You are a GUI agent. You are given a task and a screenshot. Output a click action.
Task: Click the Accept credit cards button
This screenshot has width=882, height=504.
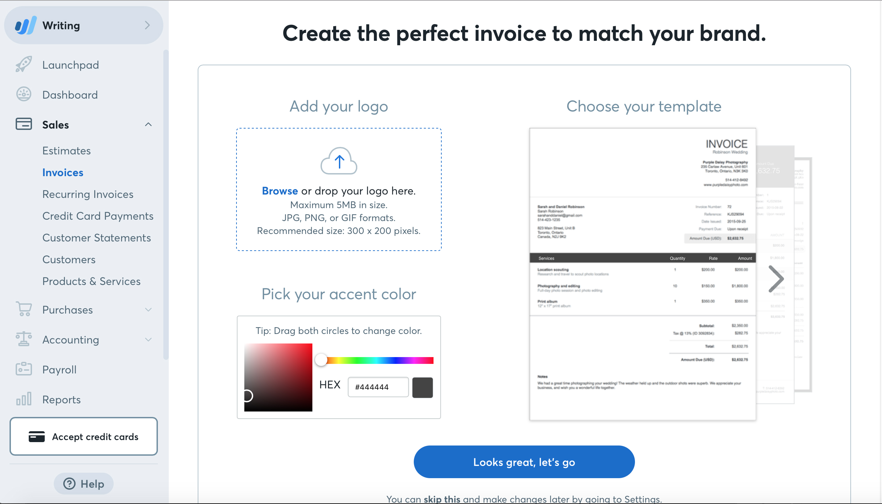tap(84, 436)
